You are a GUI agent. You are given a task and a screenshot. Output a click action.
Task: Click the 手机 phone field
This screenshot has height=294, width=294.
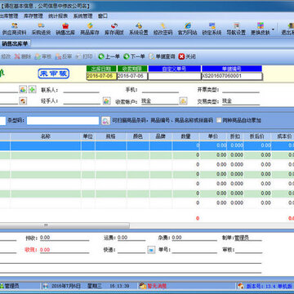160,90
